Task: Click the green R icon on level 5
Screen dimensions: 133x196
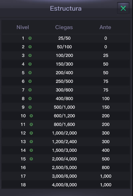Action: 30,73
